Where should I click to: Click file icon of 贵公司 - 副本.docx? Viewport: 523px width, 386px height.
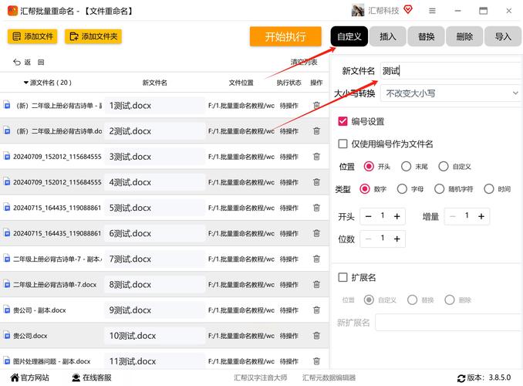7,310
